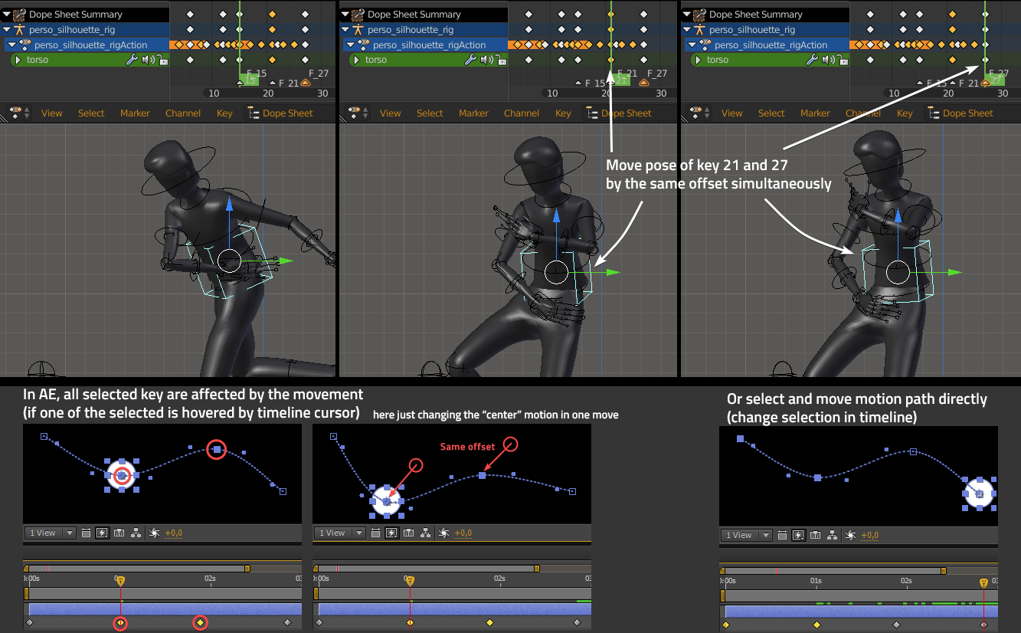
Task: Expand torso group in middle dope sheet
Action: coord(355,60)
